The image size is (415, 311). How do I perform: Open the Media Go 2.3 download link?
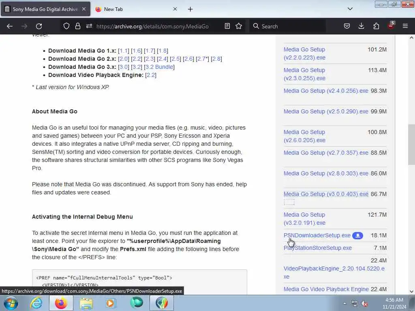coord(149,59)
